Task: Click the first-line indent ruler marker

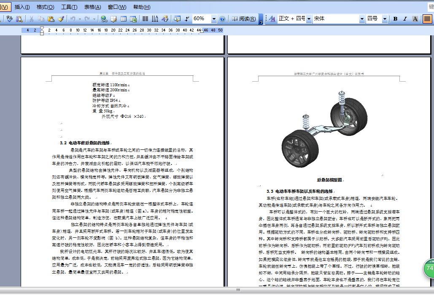Action: (x=42, y=28)
